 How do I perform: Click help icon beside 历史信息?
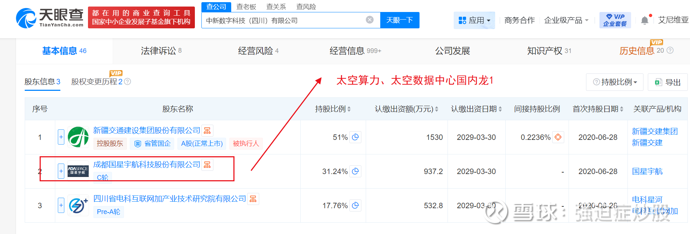pos(670,51)
